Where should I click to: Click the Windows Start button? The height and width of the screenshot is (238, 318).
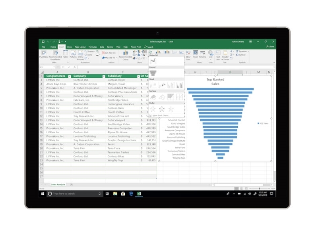43,194
